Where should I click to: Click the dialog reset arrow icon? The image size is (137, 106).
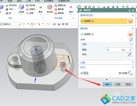point(130,10)
